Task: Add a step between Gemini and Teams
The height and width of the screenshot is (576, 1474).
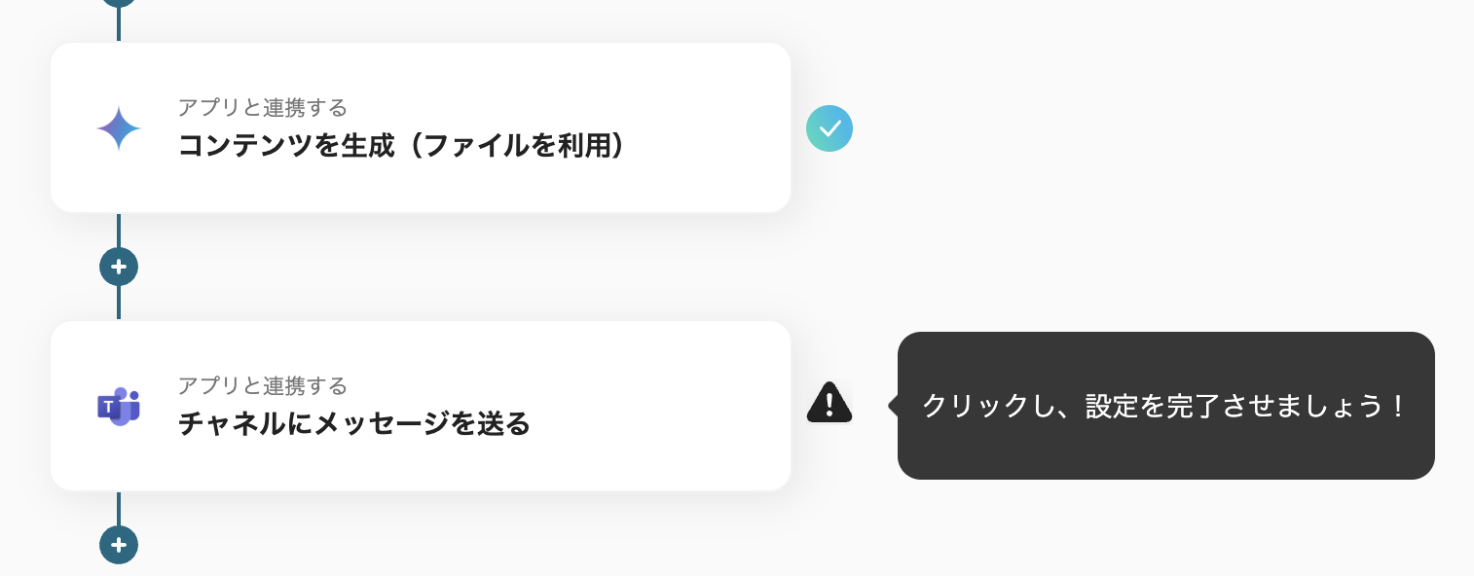Action: pos(119,267)
